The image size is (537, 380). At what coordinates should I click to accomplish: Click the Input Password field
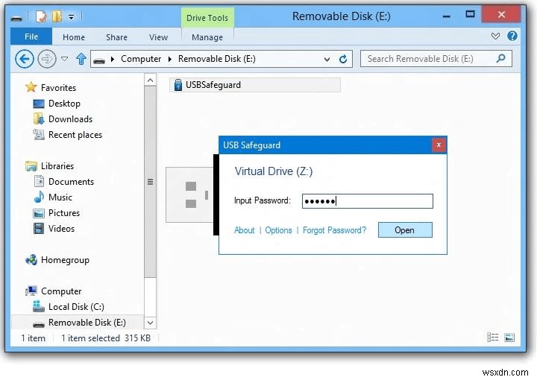368,201
